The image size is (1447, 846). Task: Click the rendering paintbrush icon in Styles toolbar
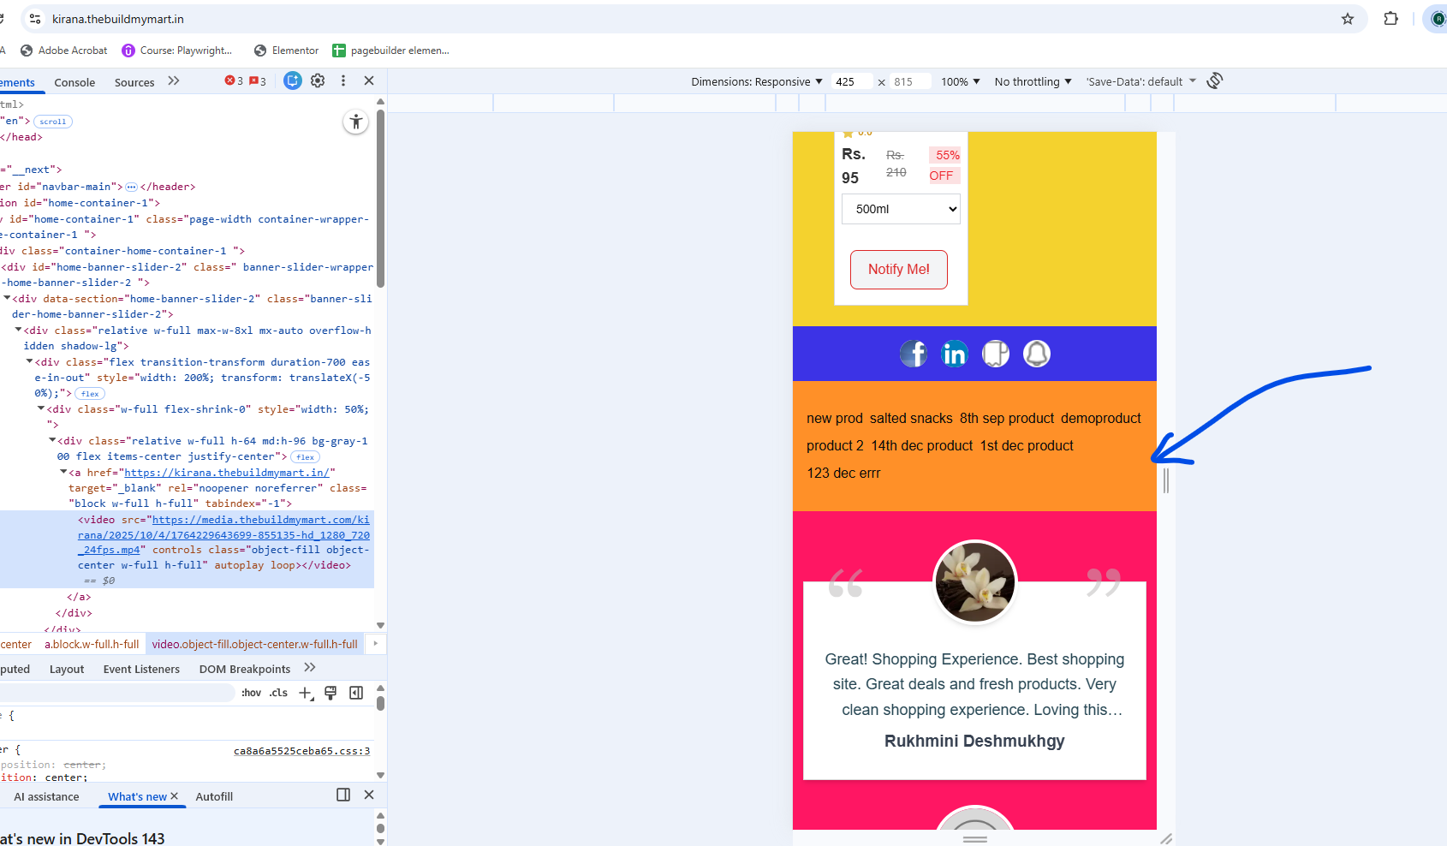tap(330, 693)
